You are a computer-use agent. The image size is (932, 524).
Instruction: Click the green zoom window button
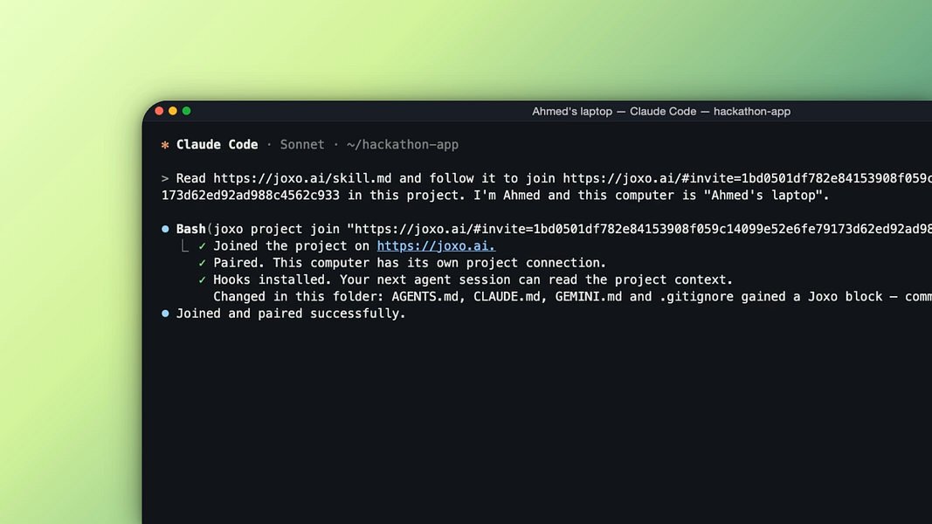[x=187, y=111]
